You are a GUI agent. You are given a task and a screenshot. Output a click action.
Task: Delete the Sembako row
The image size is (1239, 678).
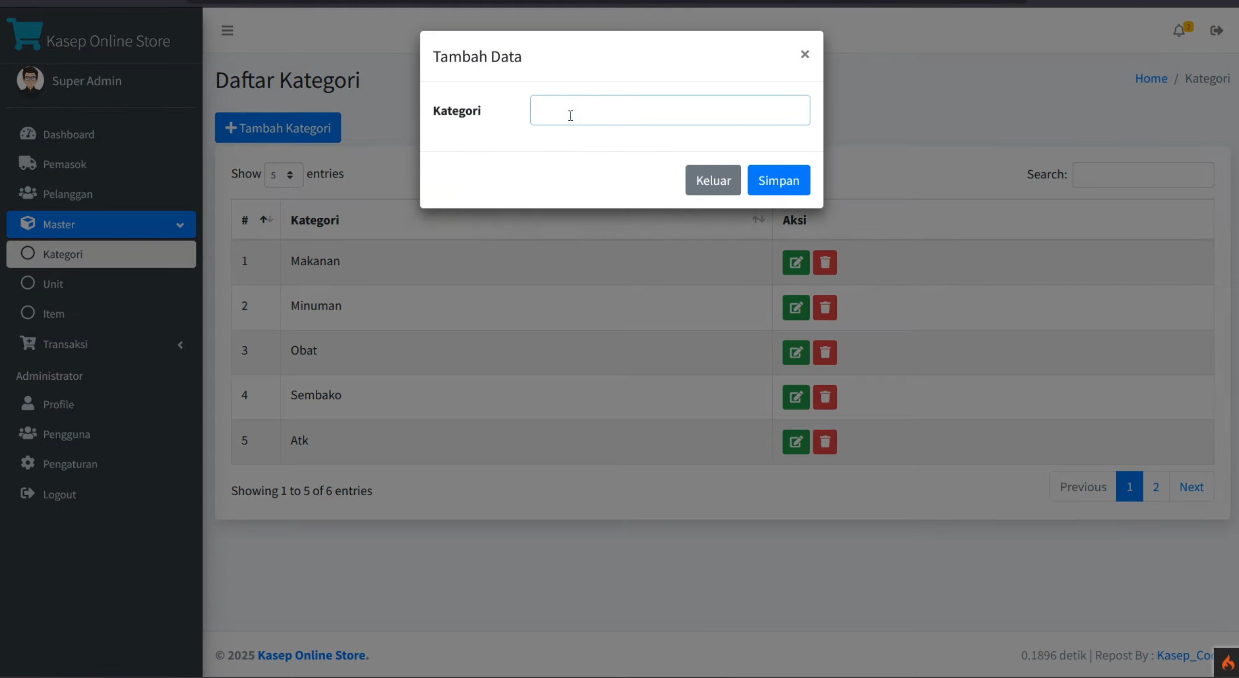click(x=825, y=397)
